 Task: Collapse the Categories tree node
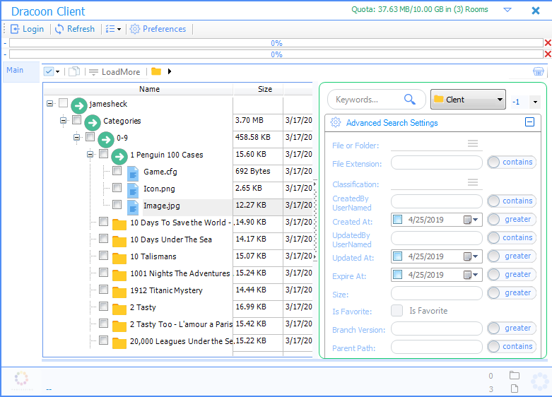[x=64, y=121]
